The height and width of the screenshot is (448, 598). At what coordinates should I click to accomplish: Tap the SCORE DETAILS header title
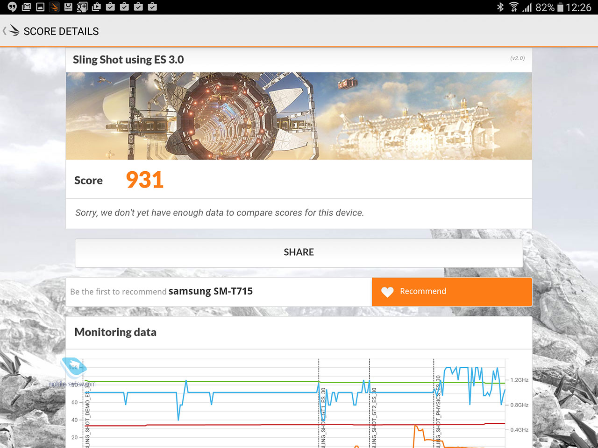click(61, 31)
